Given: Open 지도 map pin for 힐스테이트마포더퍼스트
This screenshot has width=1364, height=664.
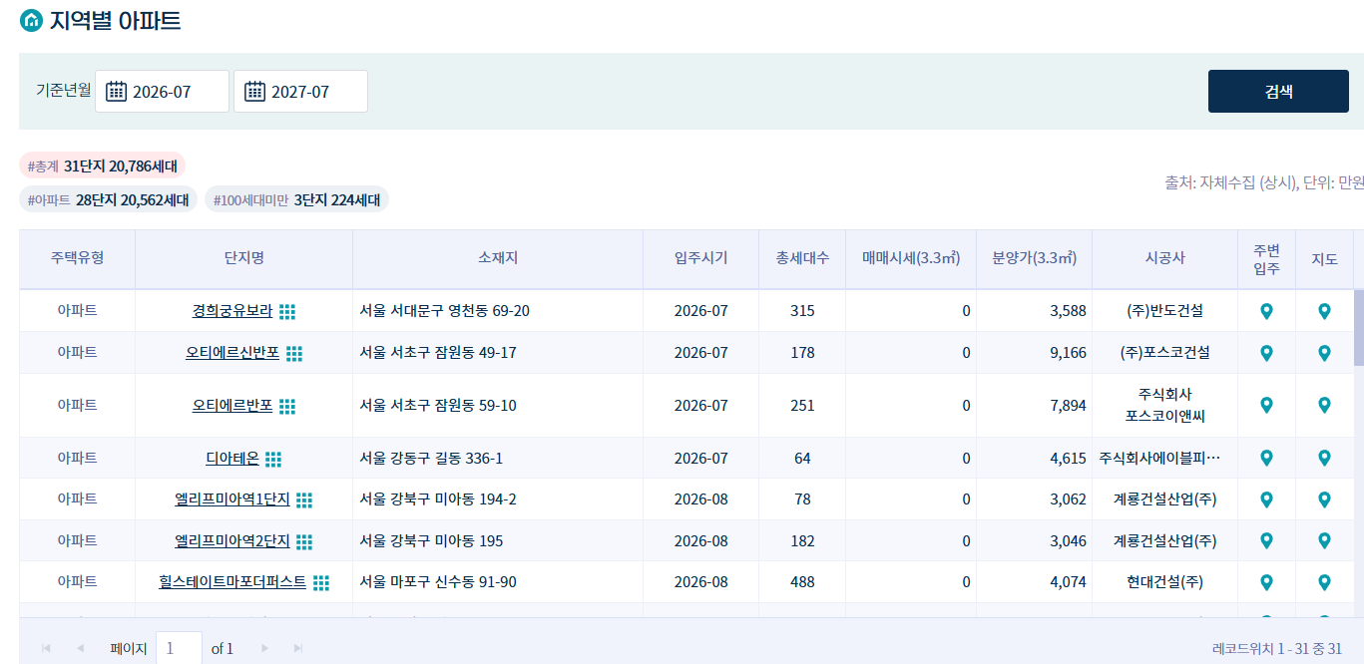Looking at the screenshot, I should pyautogui.click(x=1324, y=582).
